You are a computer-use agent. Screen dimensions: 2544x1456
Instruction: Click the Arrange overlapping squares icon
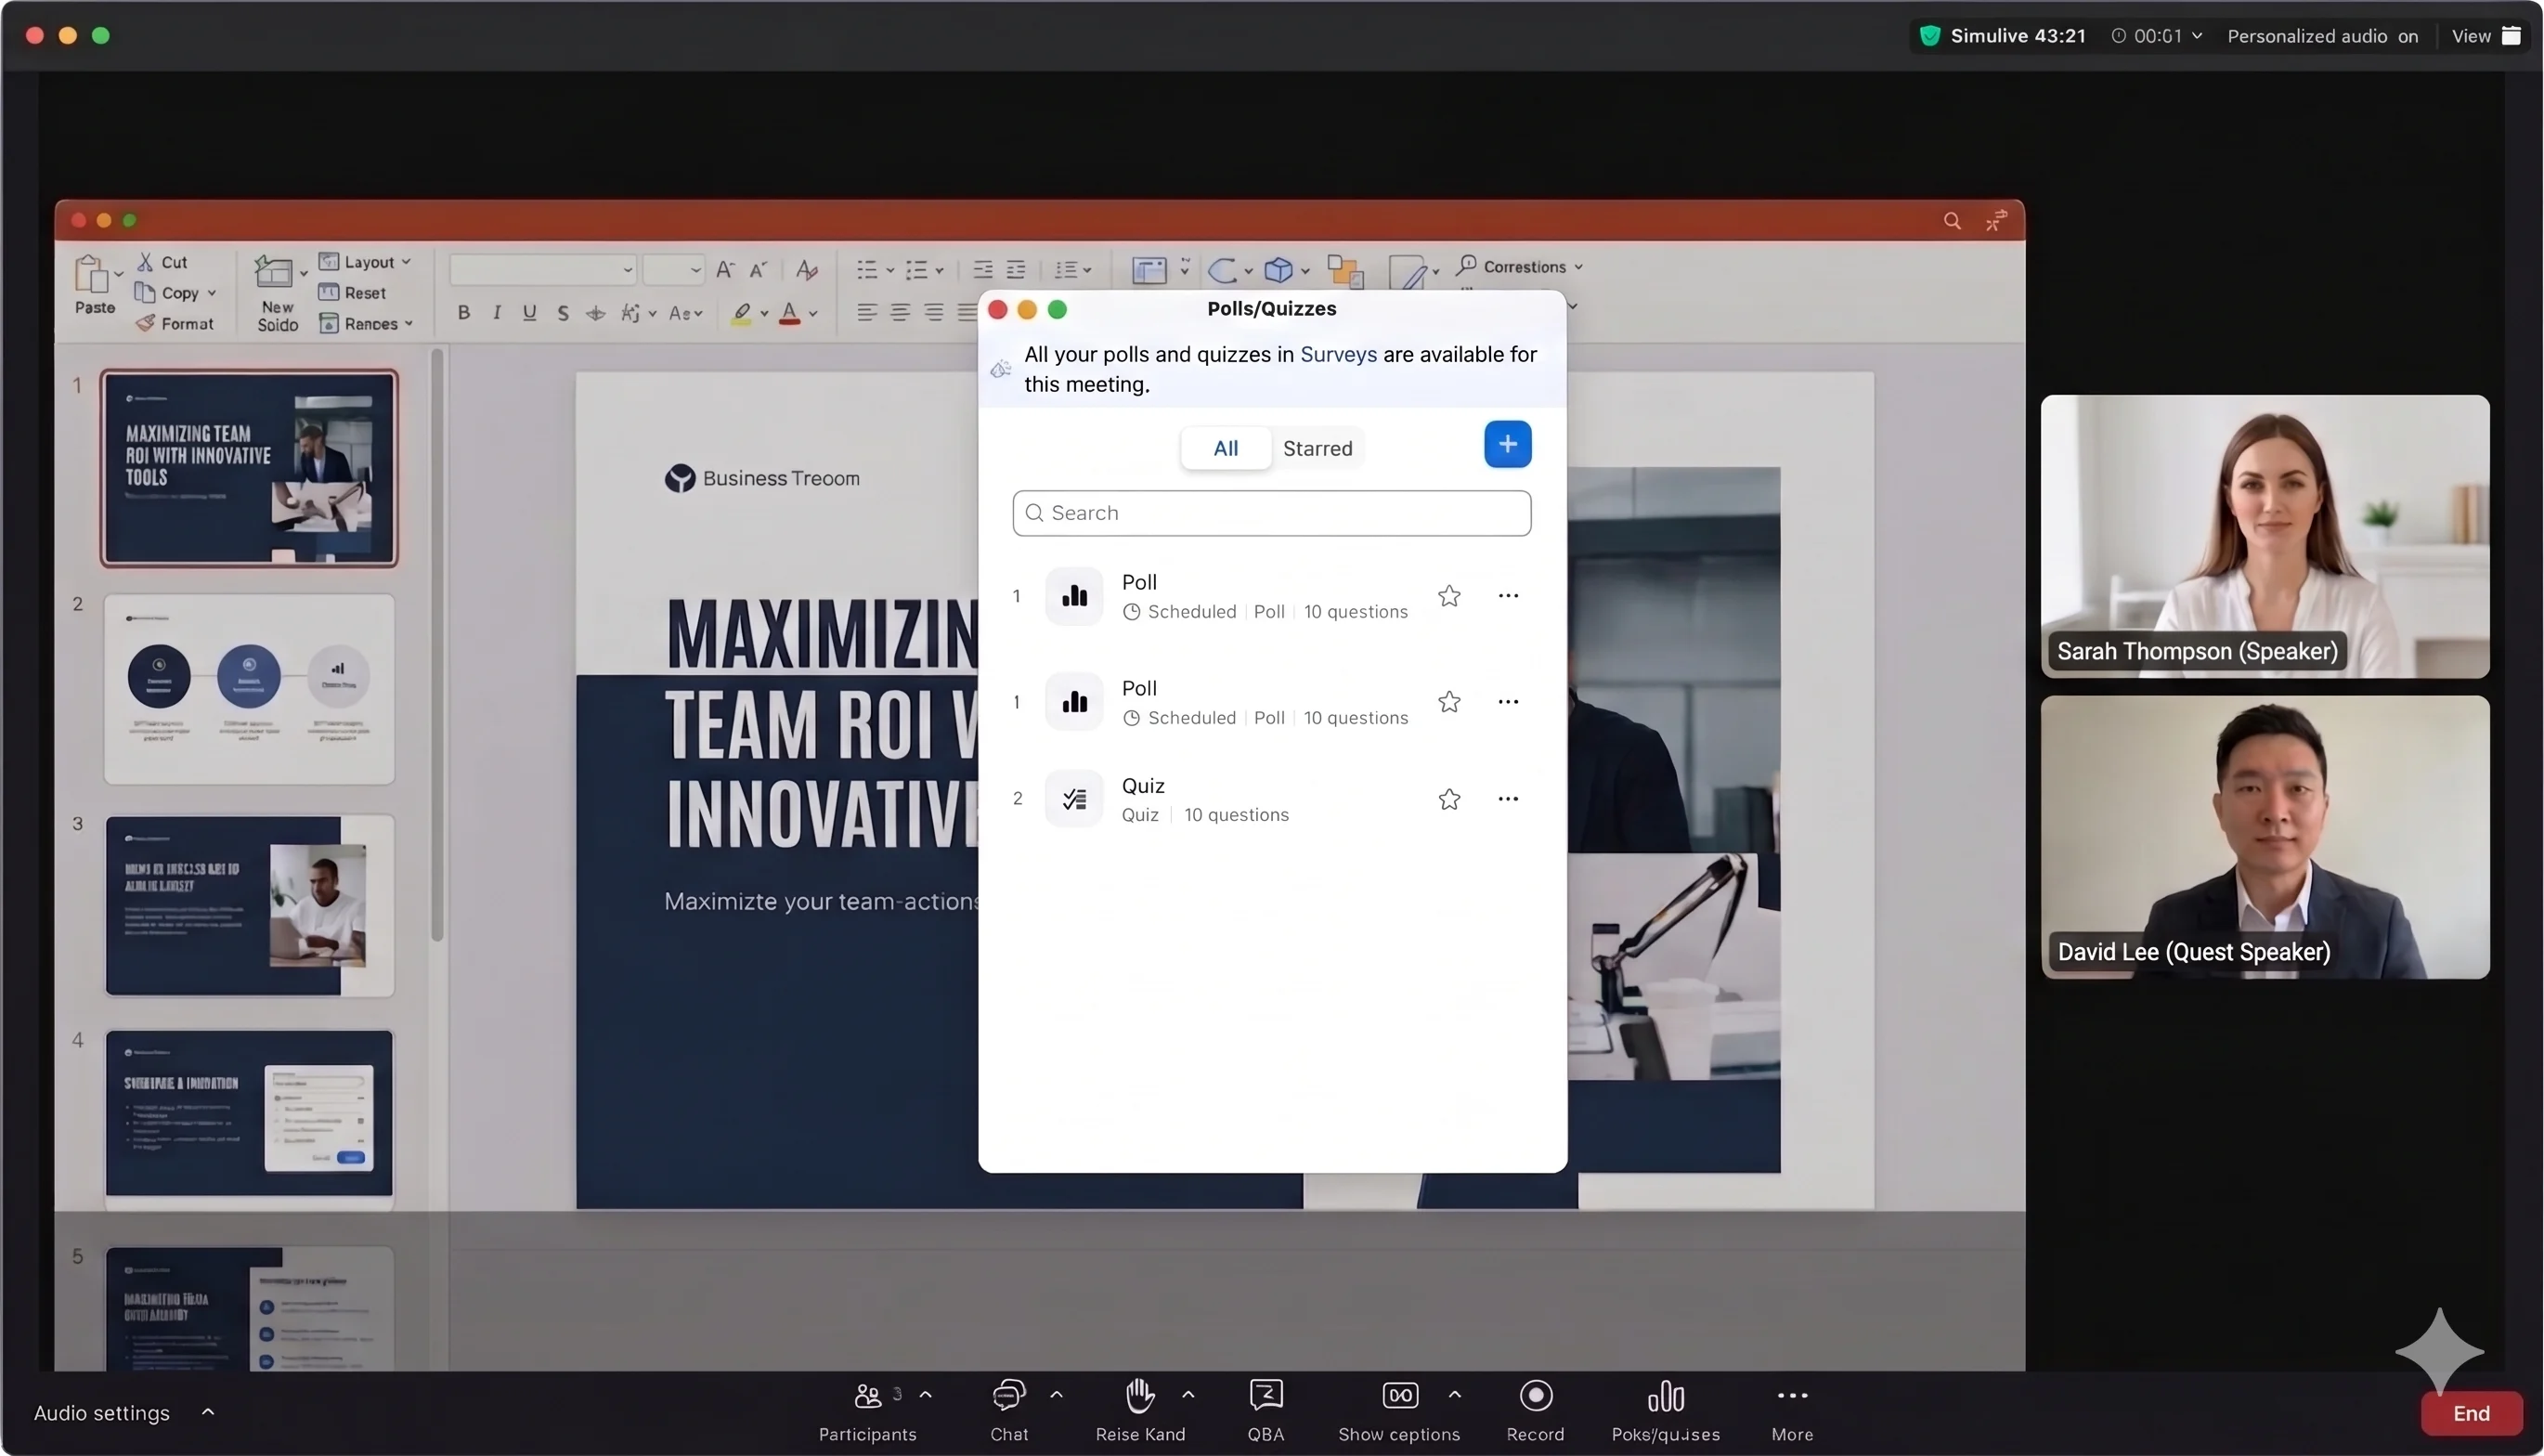pos(1344,270)
